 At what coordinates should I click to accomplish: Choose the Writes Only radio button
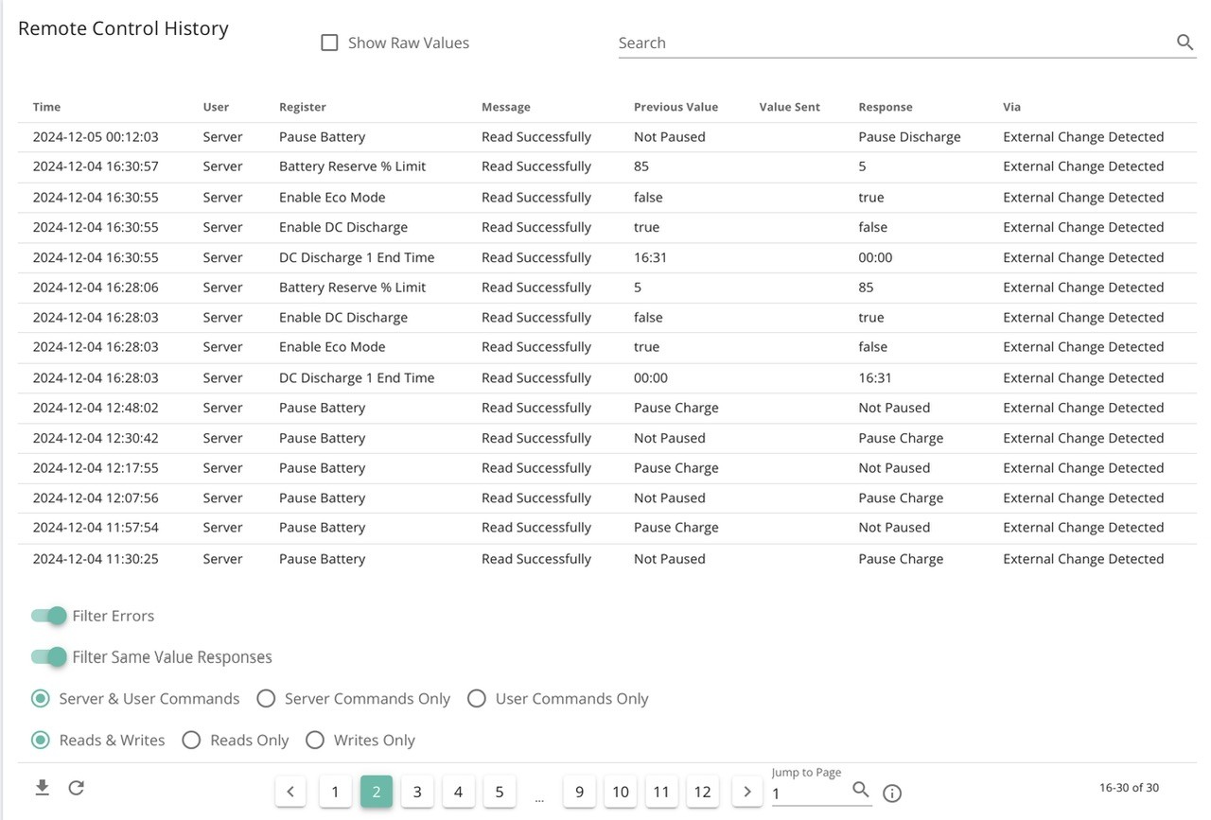click(314, 741)
